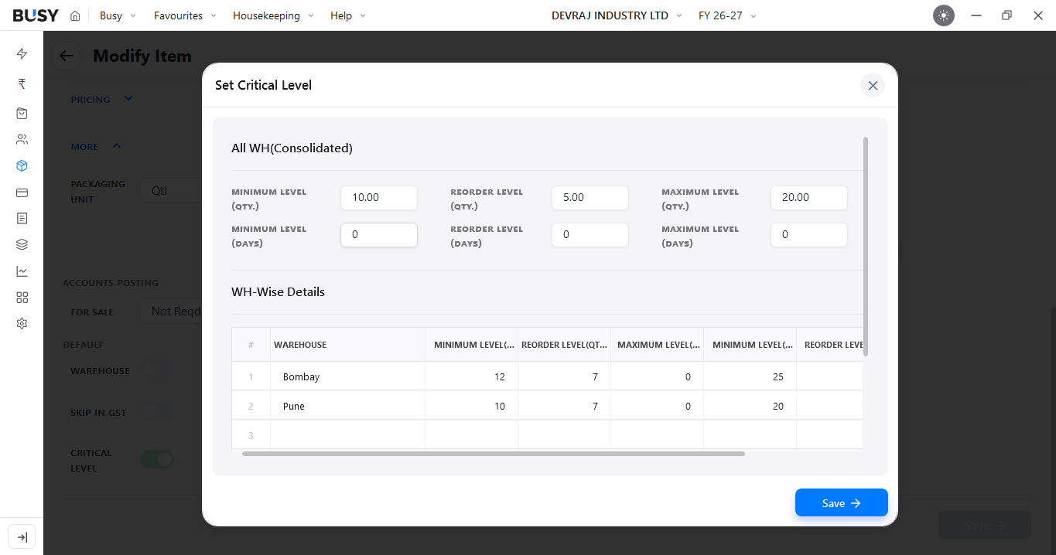This screenshot has height=555, width=1056.
Task: Click the Reorder Level (Days) field
Action: [x=590, y=234]
